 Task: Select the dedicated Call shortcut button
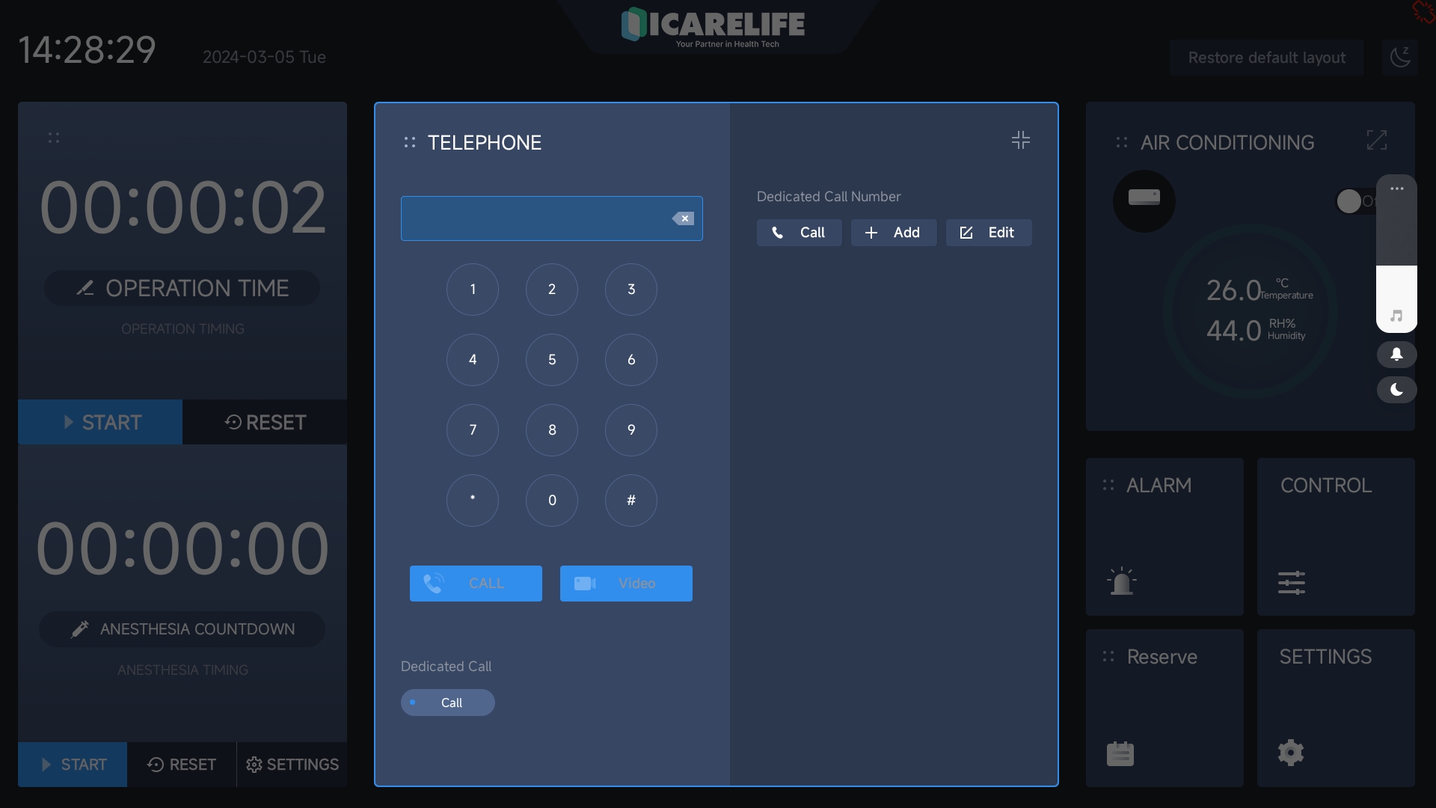pyautogui.click(x=448, y=702)
